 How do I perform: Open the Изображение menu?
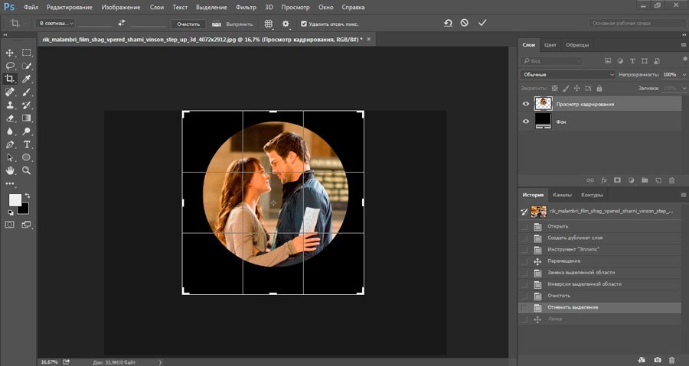click(x=121, y=7)
